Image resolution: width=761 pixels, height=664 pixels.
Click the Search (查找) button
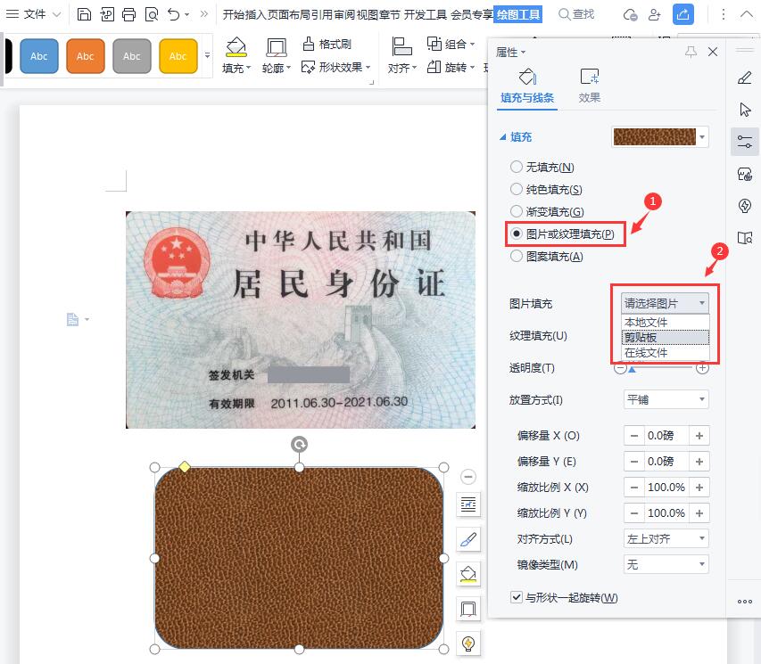[x=576, y=14]
